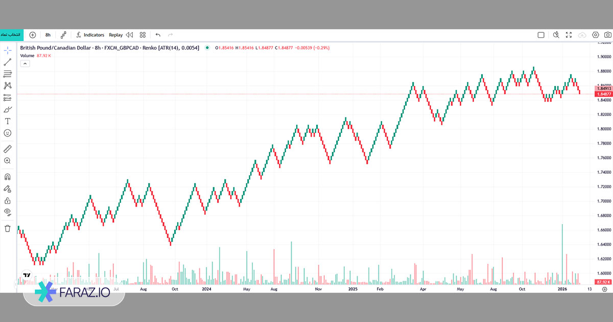Collapse the indicator legend chevron
The width and height of the screenshot is (613, 322).
(25, 63)
